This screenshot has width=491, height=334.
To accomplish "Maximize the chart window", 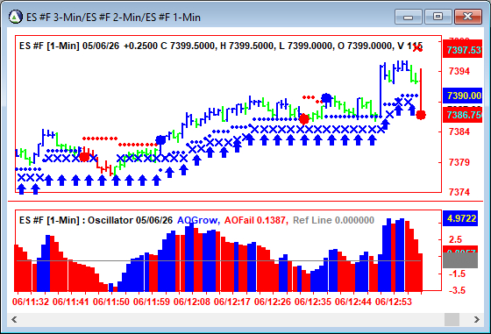I will pos(438,17).
